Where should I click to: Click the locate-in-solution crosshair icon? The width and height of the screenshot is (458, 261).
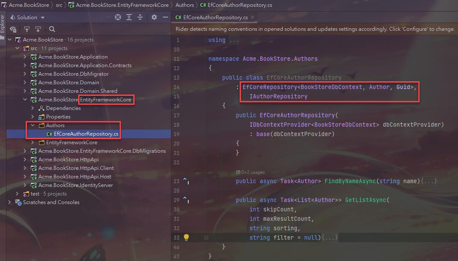[118, 18]
